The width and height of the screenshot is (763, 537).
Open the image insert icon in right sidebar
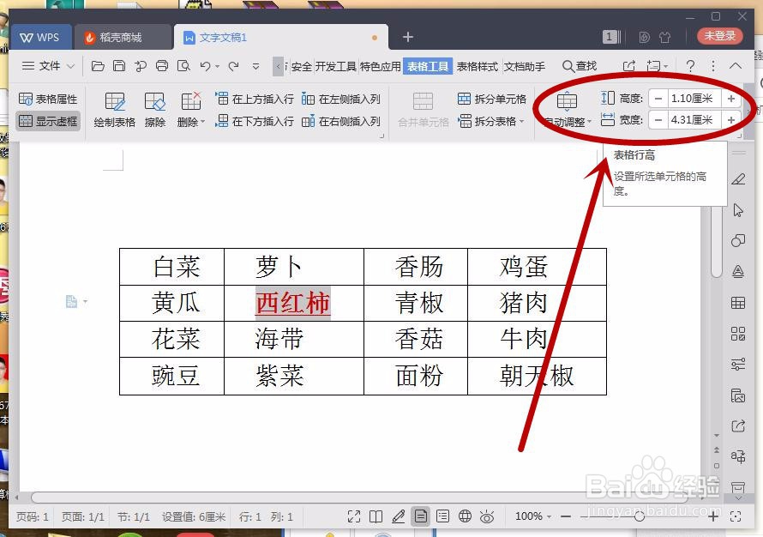[x=737, y=395]
